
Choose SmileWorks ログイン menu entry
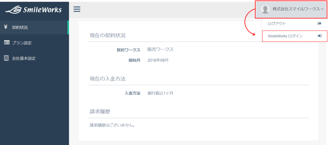coord(295,36)
